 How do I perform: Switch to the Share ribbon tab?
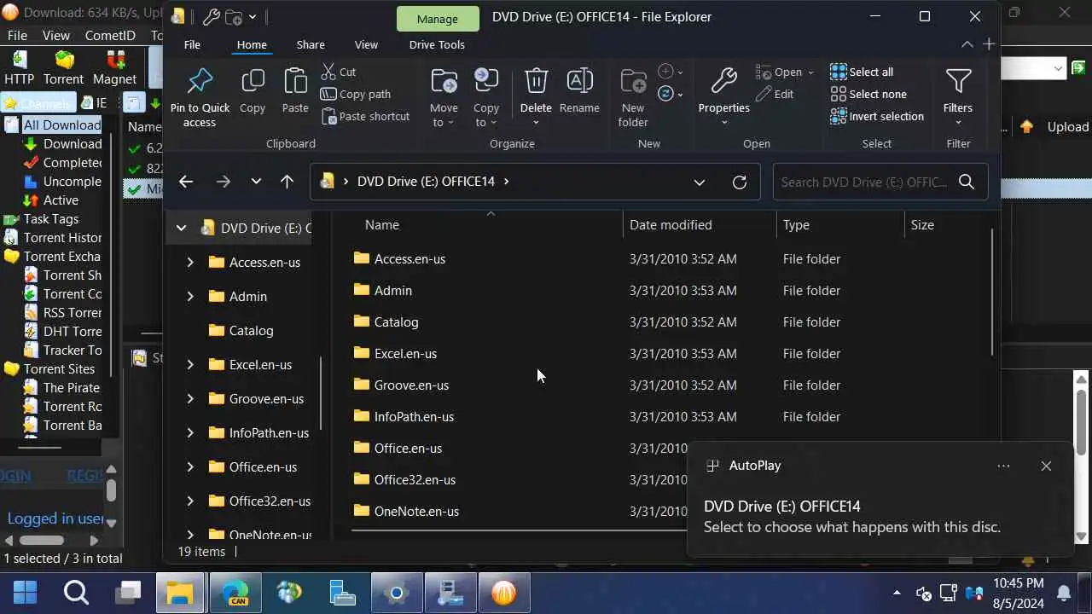311,44
